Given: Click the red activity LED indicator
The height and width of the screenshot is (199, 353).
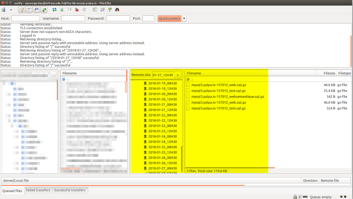Looking at the screenshot, I should (x=345, y=197).
